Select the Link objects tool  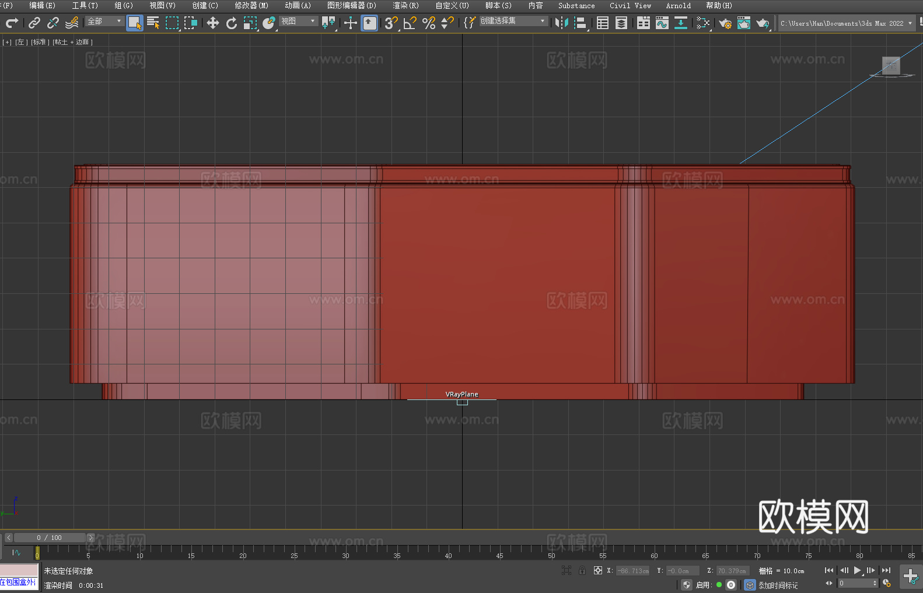34,23
